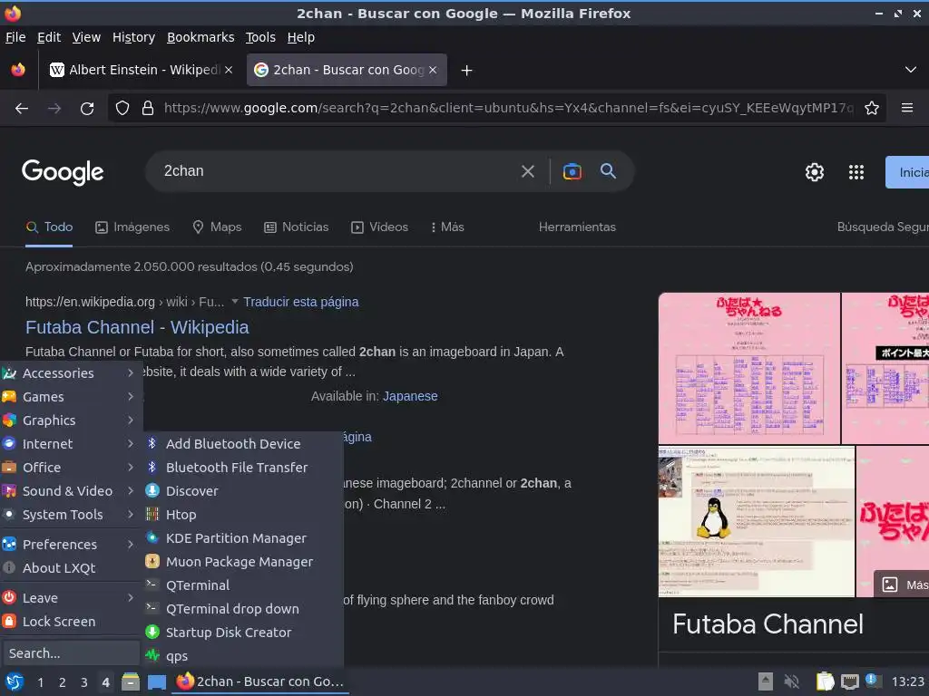The image size is (929, 696).
Task: Launch QTerminal drop down
Action: [x=244, y=609]
